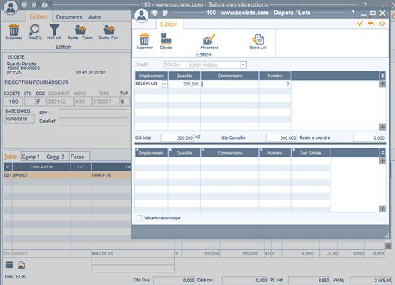The image size is (395, 285).
Task: Click the PU net field 8,550
Action: [309, 280]
